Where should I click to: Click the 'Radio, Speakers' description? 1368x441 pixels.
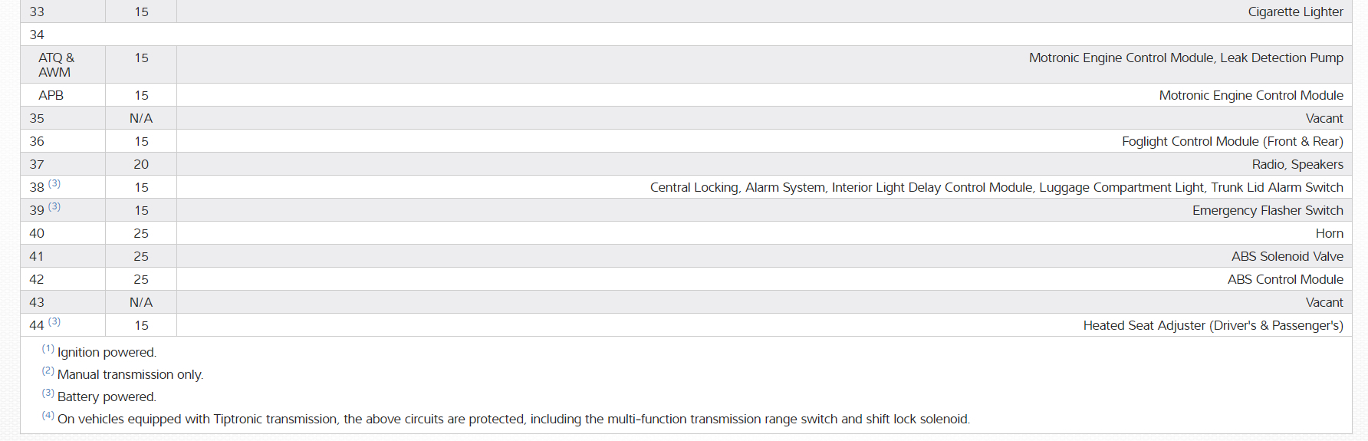[1297, 164]
